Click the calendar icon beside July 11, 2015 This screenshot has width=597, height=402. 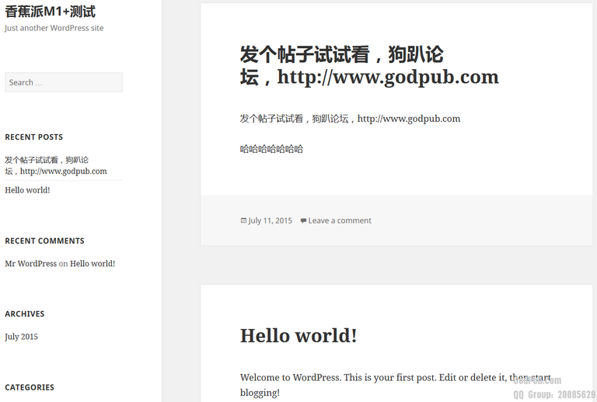pyautogui.click(x=243, y=220)
